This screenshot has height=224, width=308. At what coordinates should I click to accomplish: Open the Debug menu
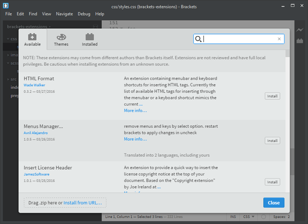[84, 14]
